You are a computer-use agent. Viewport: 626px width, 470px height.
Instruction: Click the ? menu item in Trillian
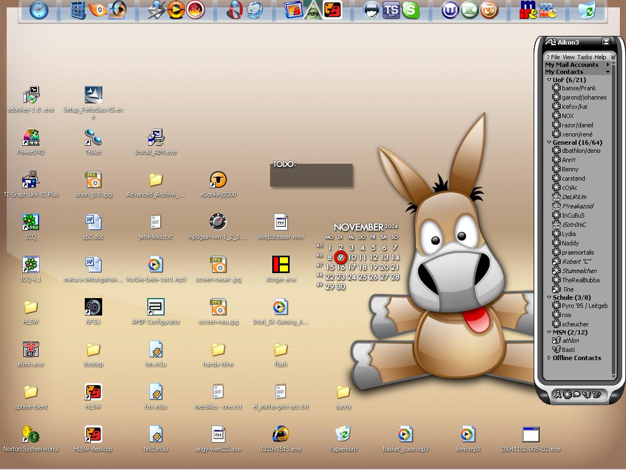point(548,57)
